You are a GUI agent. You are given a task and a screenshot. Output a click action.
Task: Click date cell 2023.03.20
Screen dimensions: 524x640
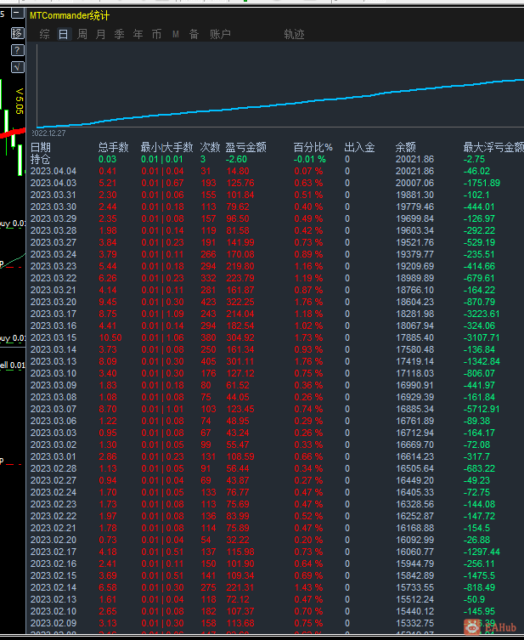(54, 302)
